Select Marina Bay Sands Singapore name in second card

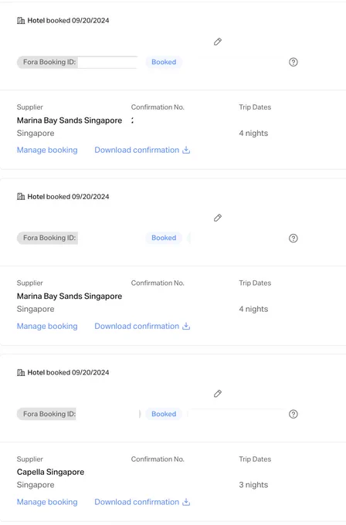tap(70, 296)
